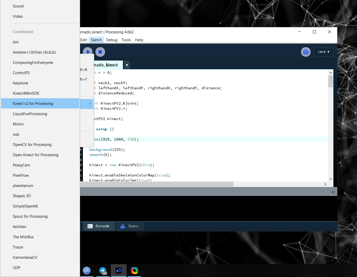Click the kinect.enableSkeletonColorMap(true) line
The height and width of the screenshot is (277, 357).
[130, 175]
